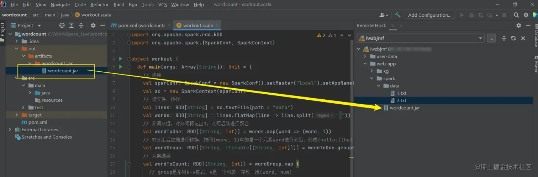Click the wordcount breadcrumb in navigation bar
The image size is (538, 177).
tap(14, 15)
